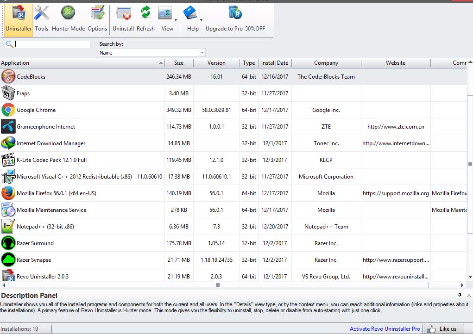Select the Notepad++ icon

(x=8, y=227)
